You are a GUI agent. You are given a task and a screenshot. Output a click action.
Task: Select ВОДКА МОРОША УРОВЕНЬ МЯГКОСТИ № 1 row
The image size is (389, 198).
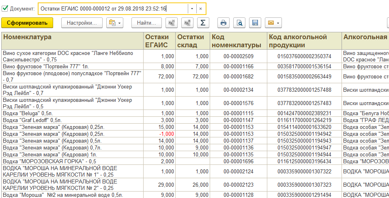(x=73, y=172)
